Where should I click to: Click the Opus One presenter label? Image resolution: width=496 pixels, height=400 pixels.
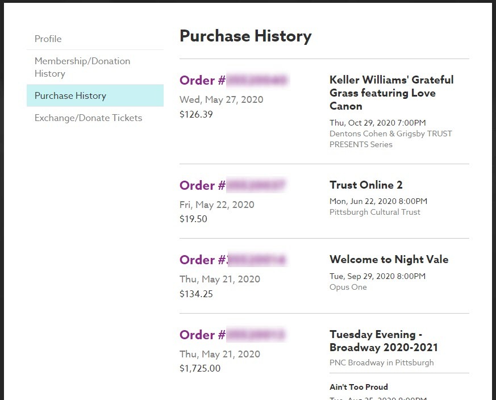pos(348,287)
